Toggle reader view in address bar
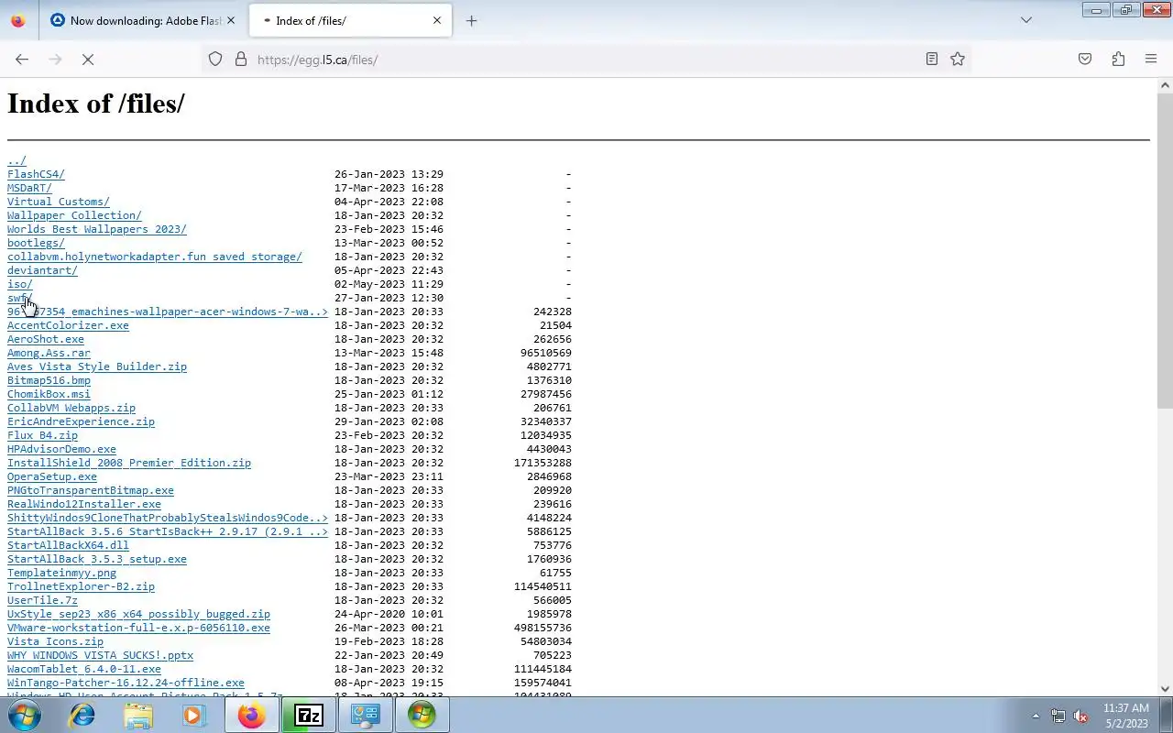This screenshot has height=733, width=1173. [x=932, y=60]
